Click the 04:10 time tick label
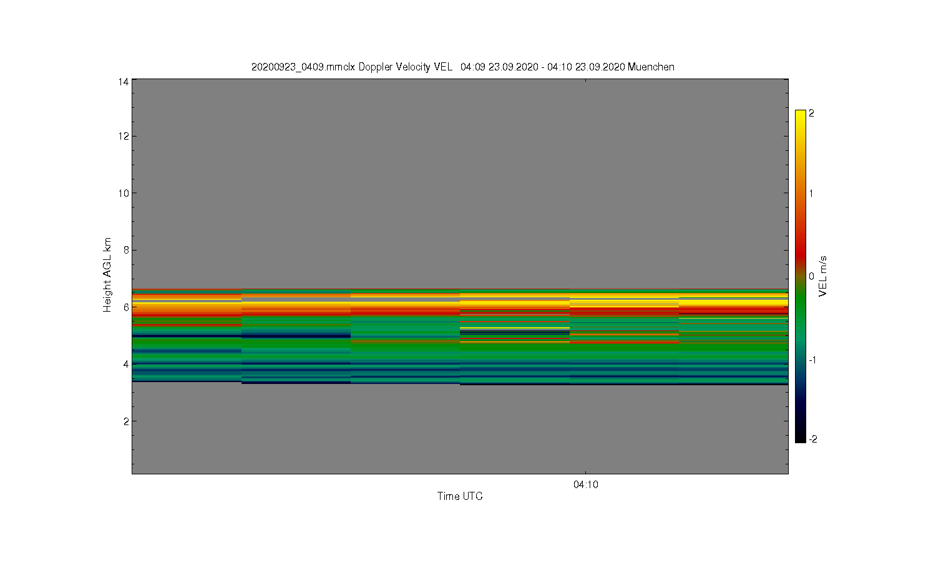The height and width of the screenshot is (561, 936). 585,484
